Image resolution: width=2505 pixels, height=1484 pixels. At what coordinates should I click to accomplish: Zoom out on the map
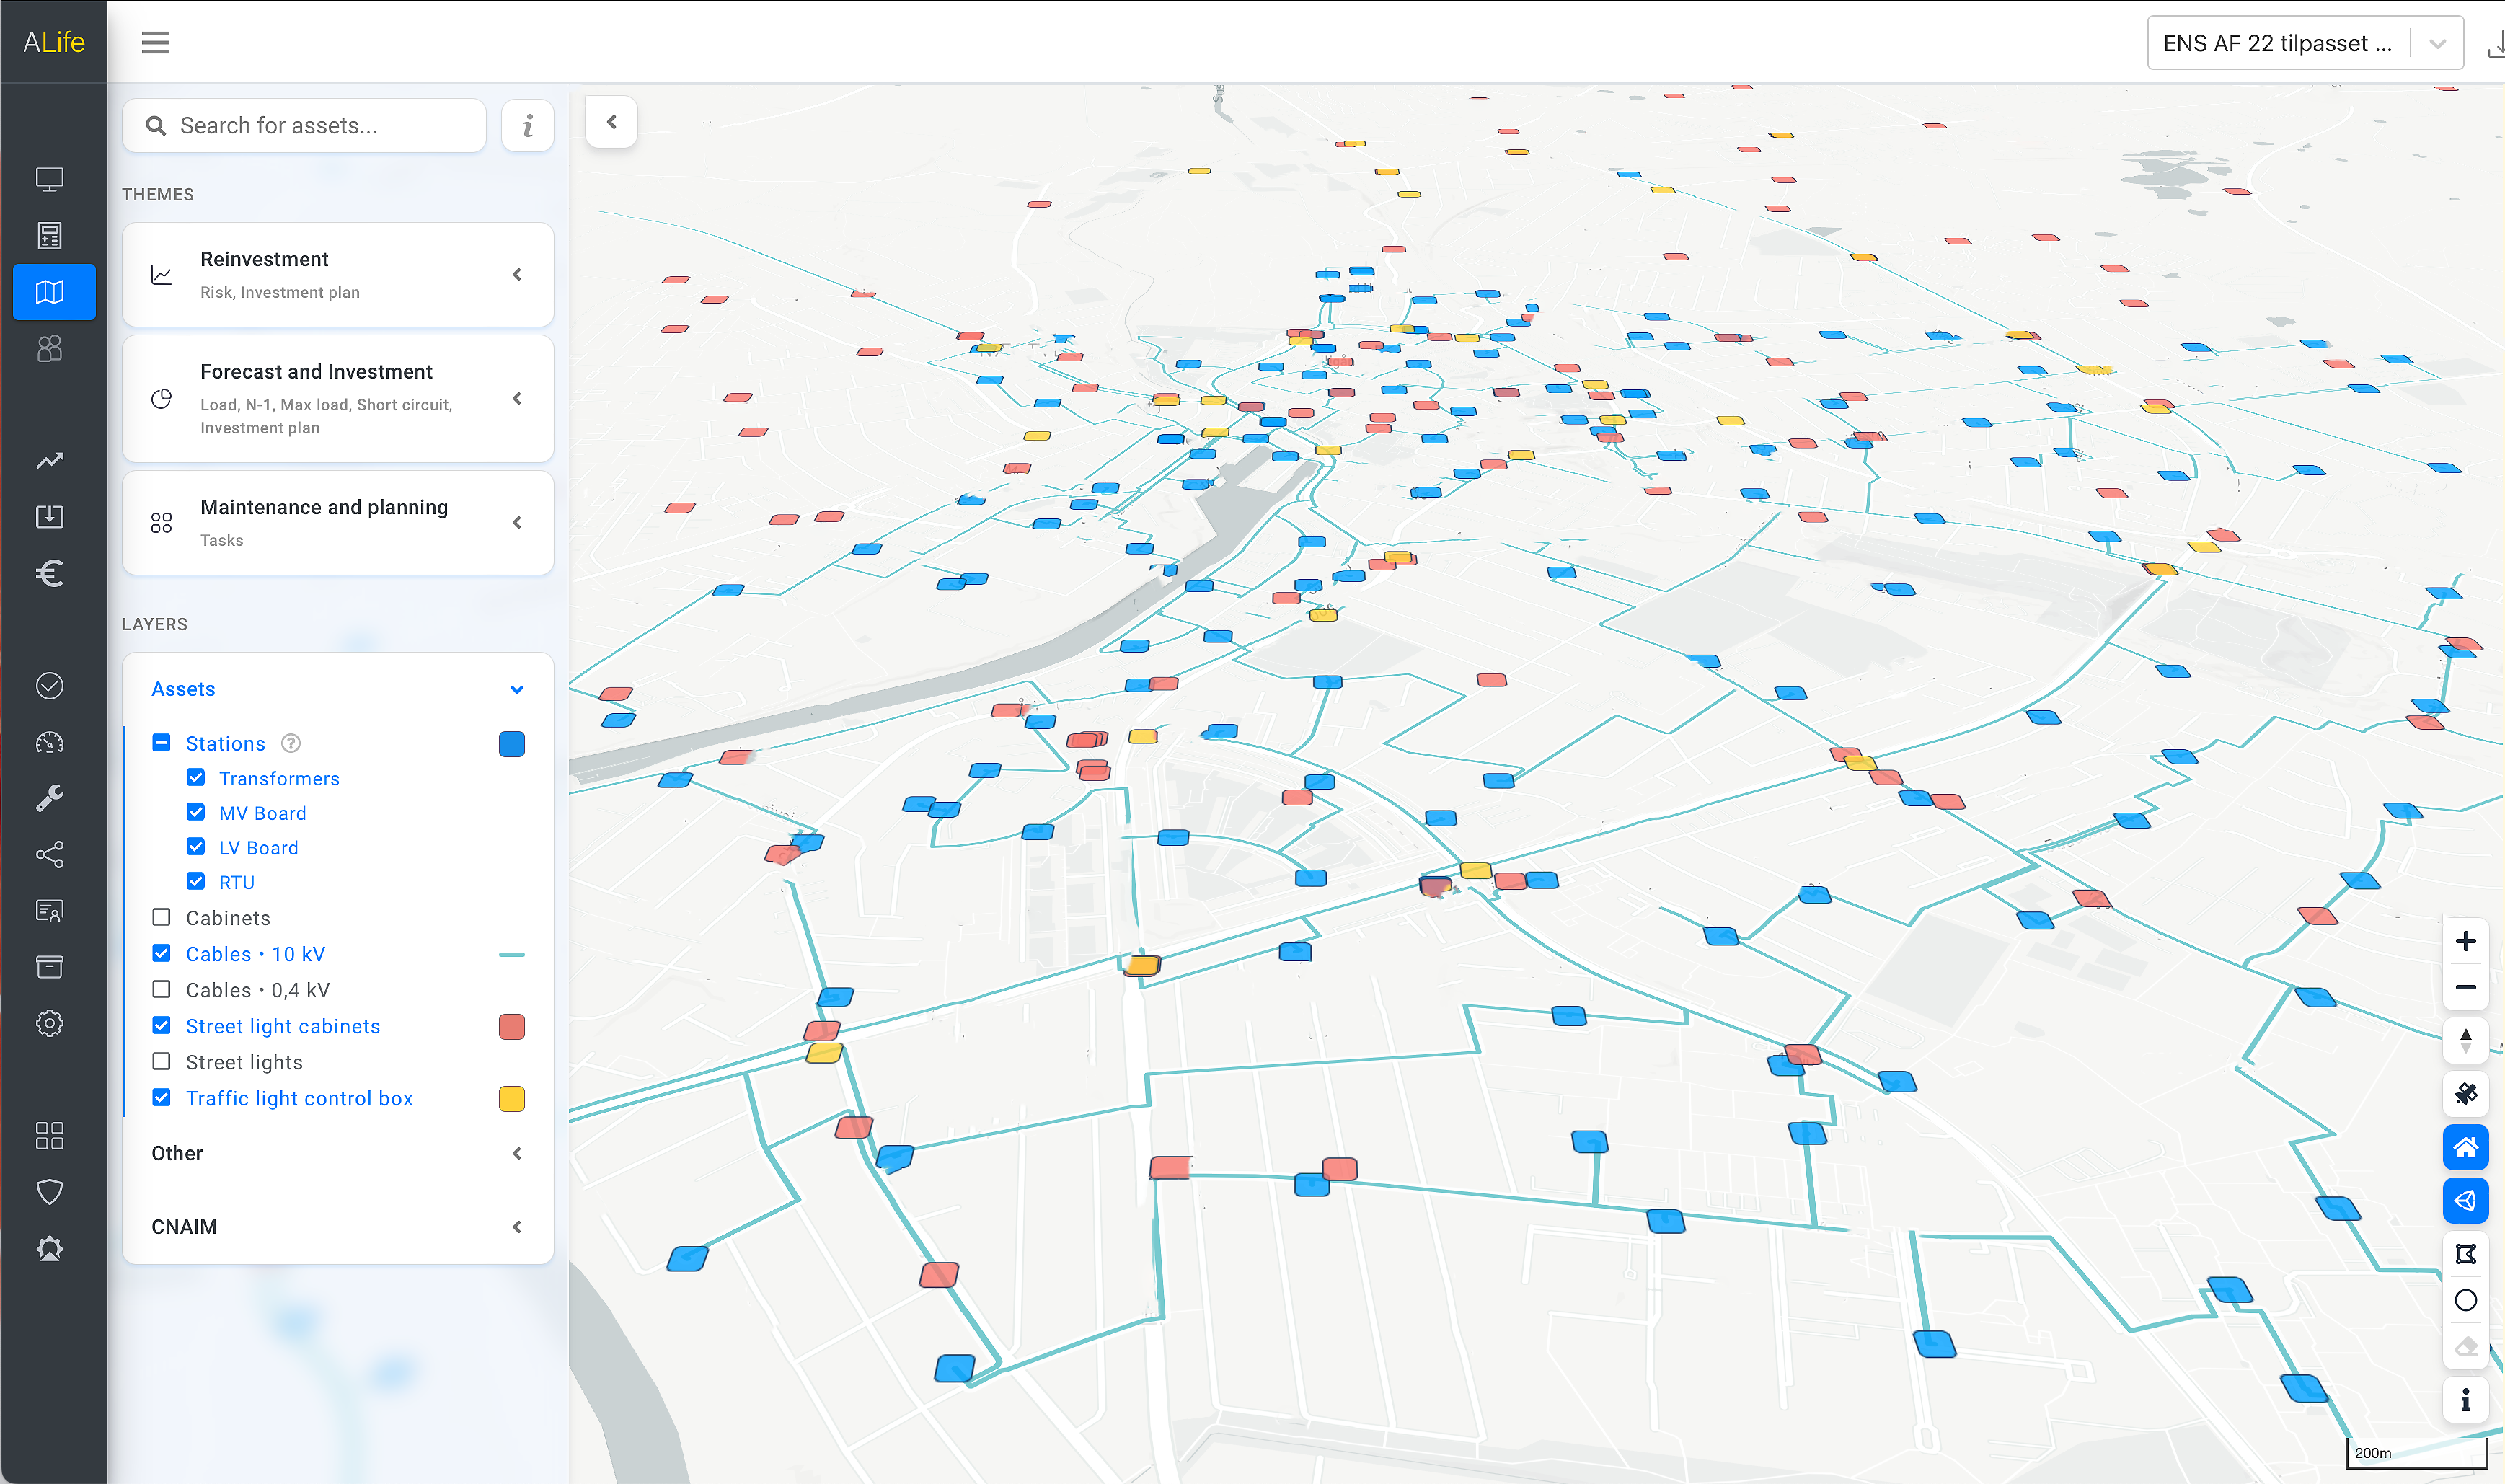pyautogui.click(x=2465, y=987)
